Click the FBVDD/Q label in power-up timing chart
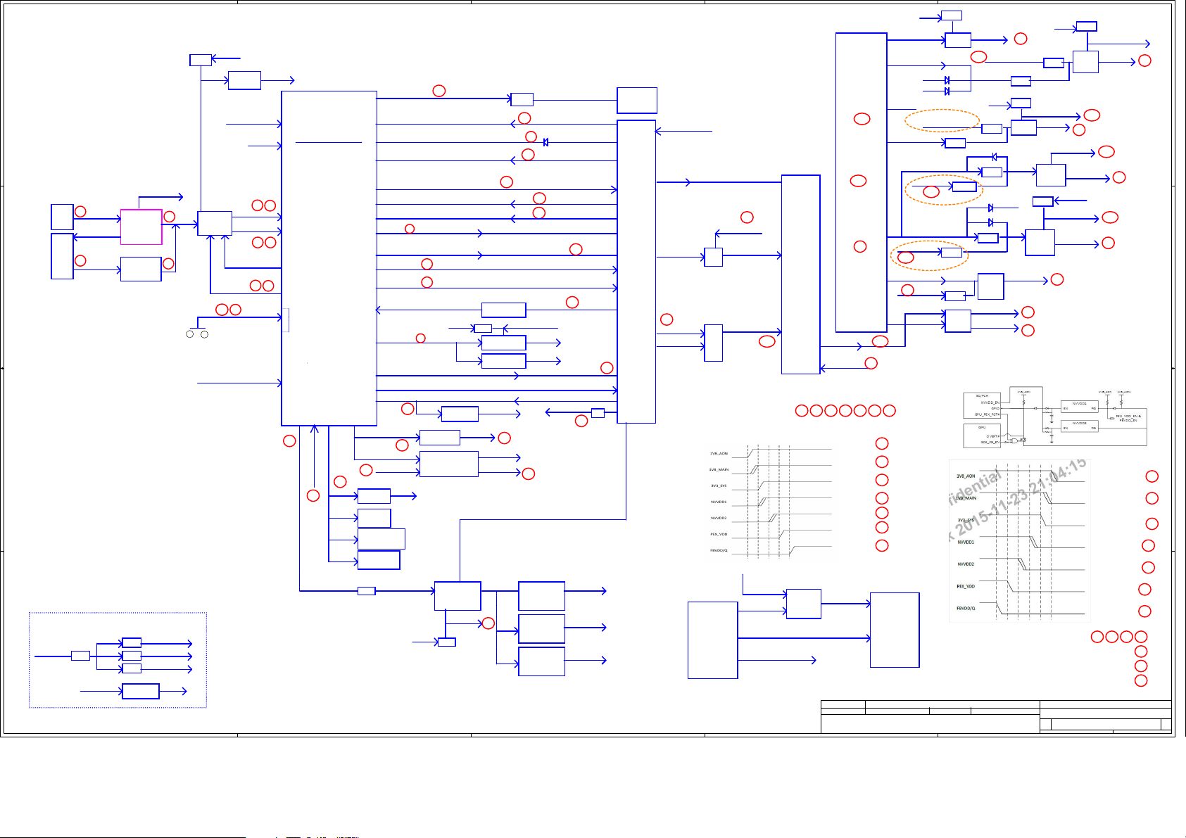This screenshot has height=838, width=1186. [719, 551]
